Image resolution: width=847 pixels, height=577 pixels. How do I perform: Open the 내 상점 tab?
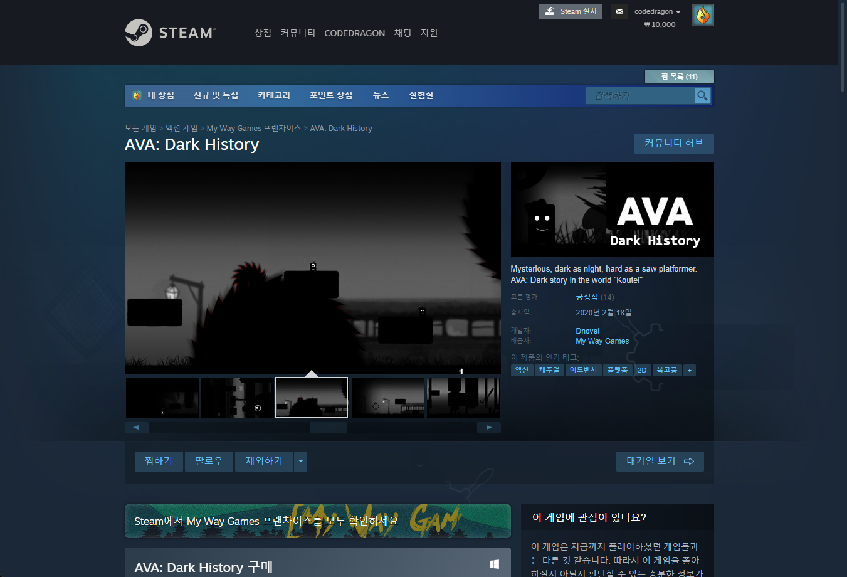pos(154,95)
